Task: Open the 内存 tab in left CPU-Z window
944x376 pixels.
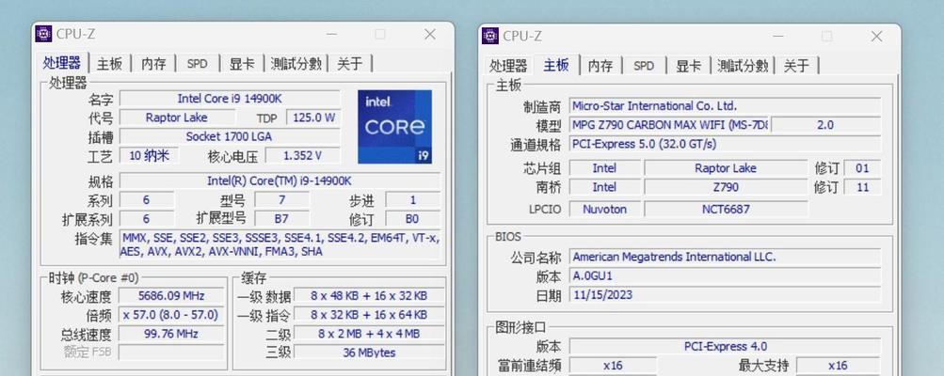Action: coord(153,64)
